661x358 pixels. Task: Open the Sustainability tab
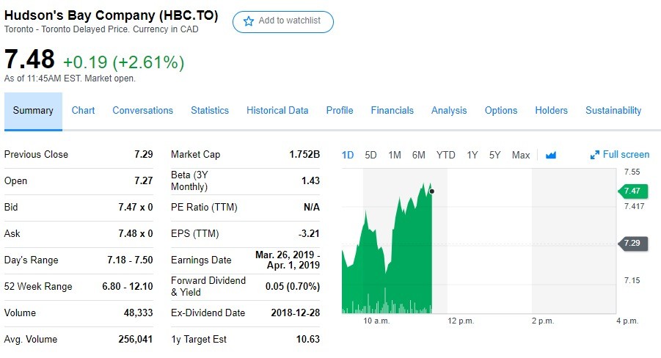[613, 111]
